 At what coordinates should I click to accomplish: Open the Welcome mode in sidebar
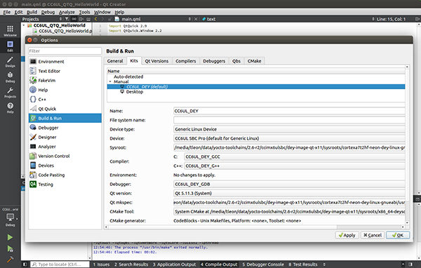coord(11,31)
